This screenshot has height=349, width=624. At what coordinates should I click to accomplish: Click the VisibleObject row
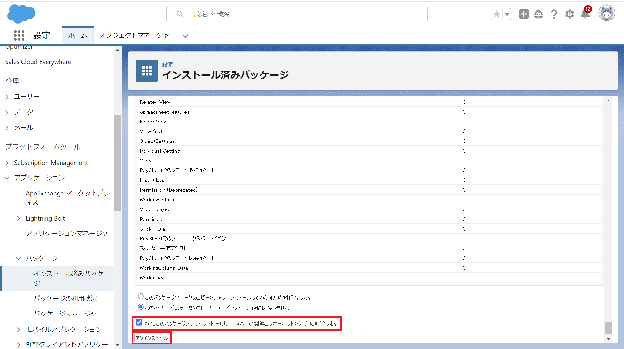point(369,209)
